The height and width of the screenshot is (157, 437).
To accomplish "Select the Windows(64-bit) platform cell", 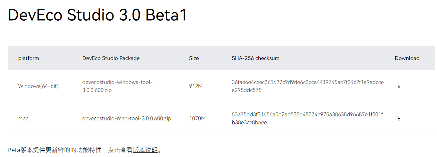I will [x=38, y=86].
